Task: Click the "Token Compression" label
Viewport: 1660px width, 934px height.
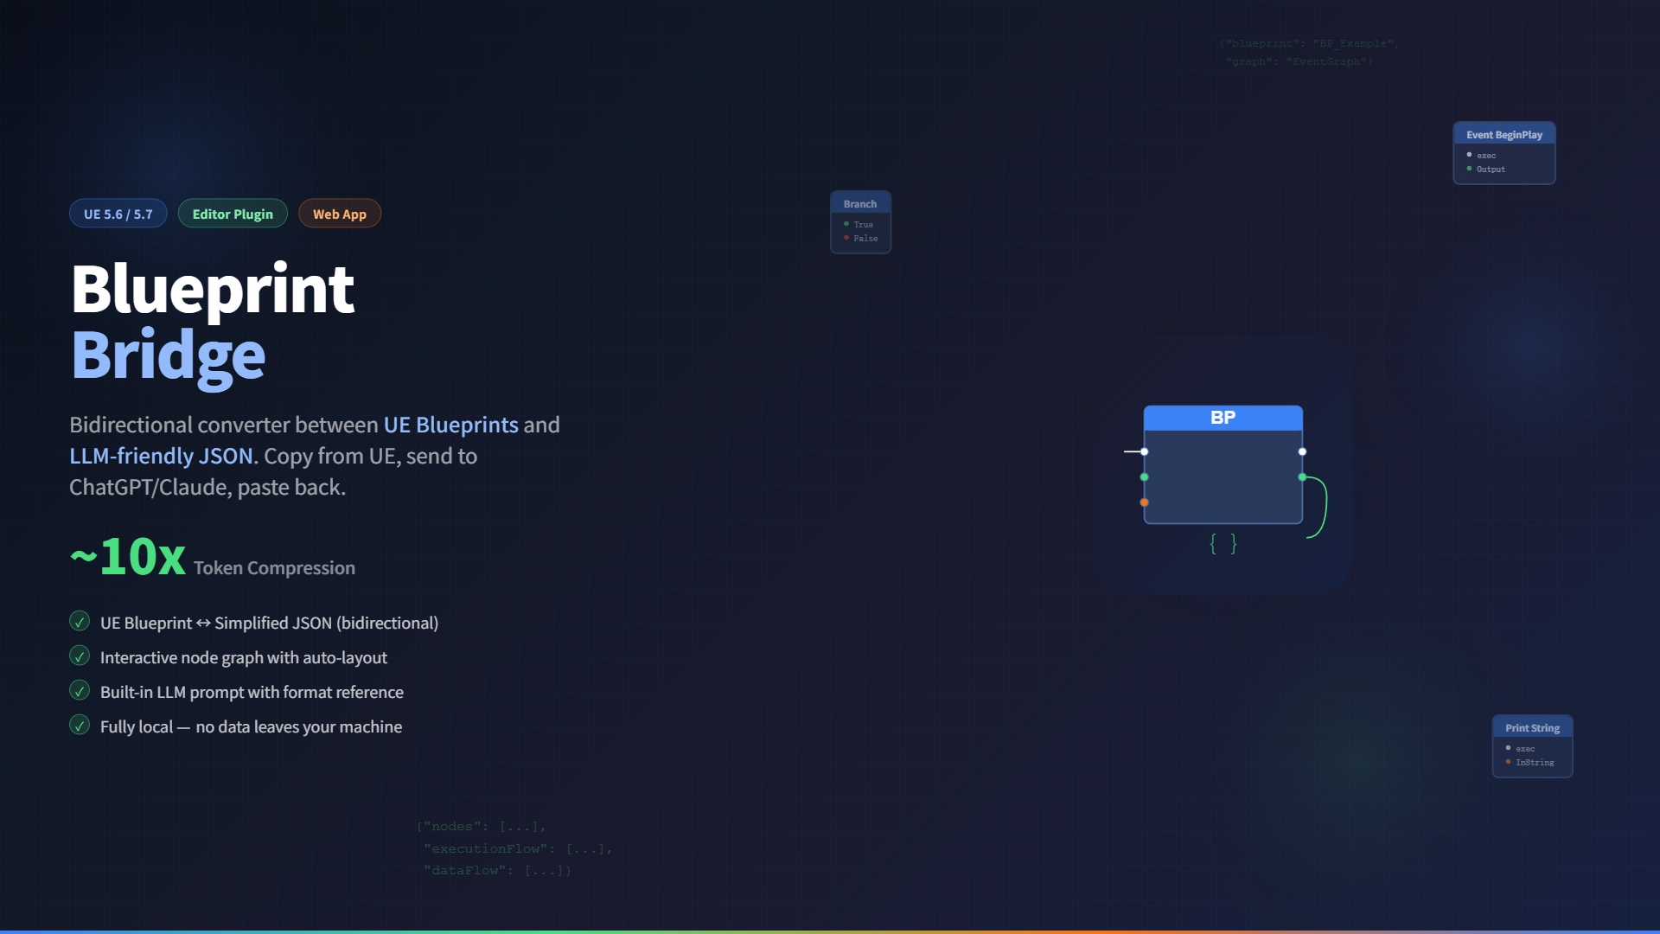Action: (274, 567)
